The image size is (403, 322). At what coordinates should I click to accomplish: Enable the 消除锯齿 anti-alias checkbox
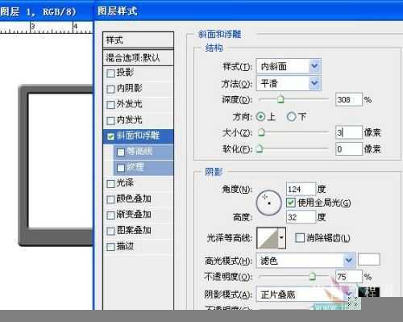(300, 238)
